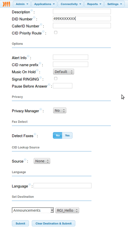
Task: Enable the CID Priority Route checkbox
Action: 56,32
